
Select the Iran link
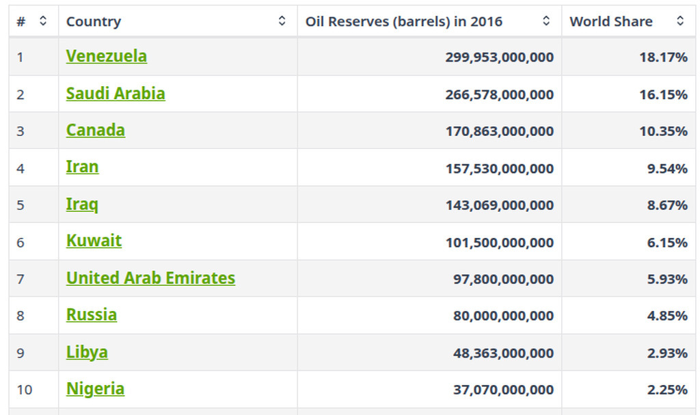[x=82, y=167]
